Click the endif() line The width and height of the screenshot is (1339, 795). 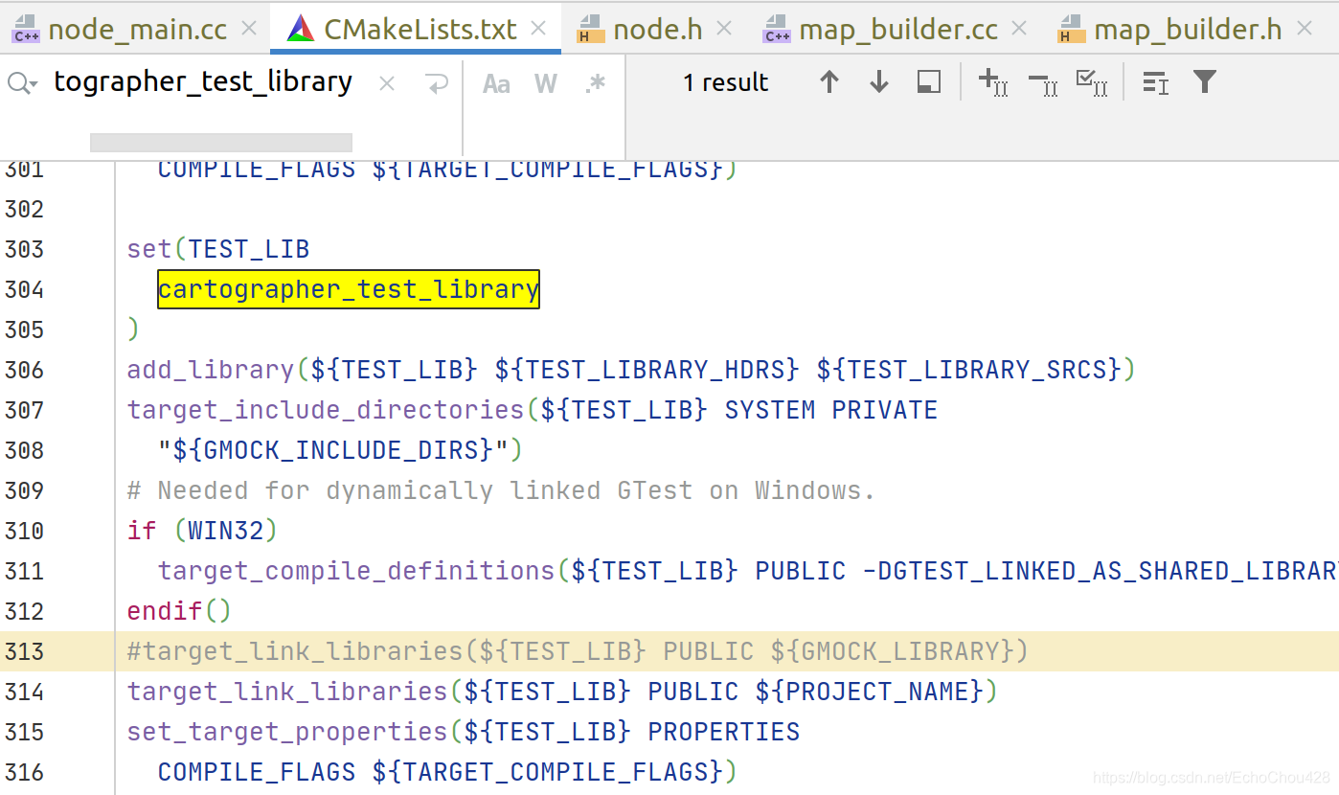click(x=179, y=611)
